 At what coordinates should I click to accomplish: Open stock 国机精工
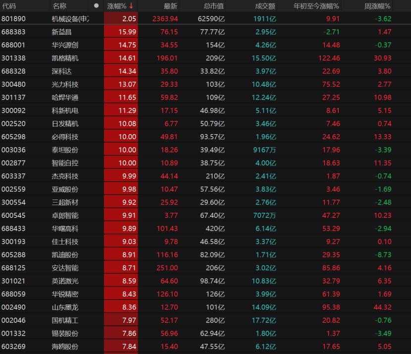65,320
